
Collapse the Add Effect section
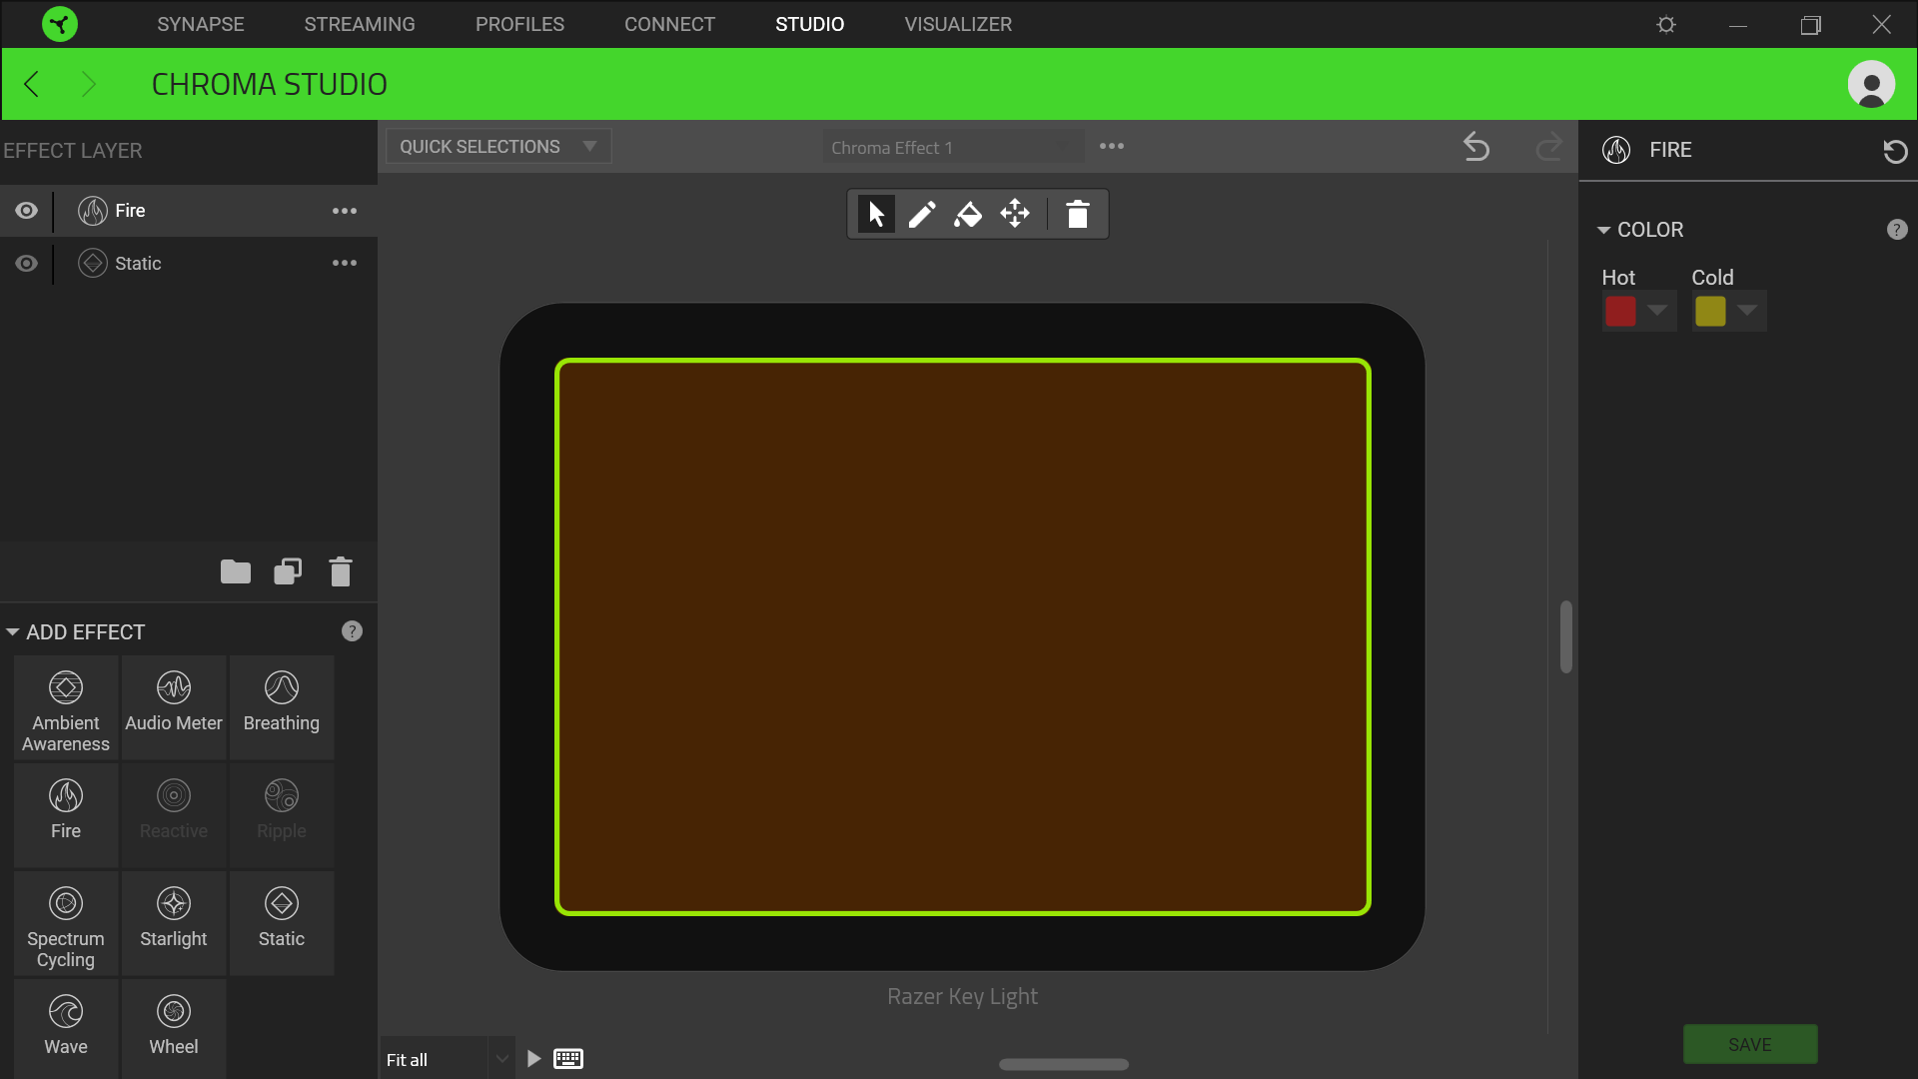tap(13, 632)
